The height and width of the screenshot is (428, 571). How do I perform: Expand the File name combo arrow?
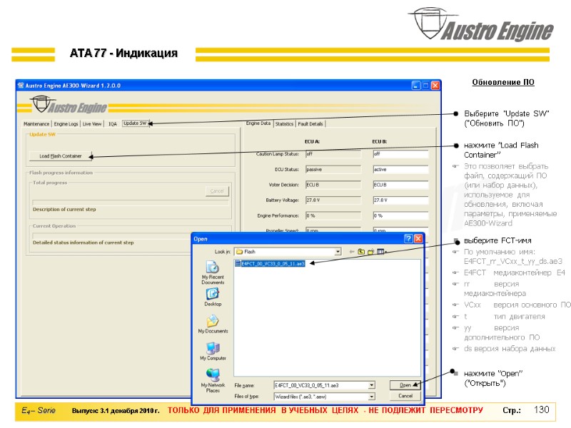tap(371, 385)
